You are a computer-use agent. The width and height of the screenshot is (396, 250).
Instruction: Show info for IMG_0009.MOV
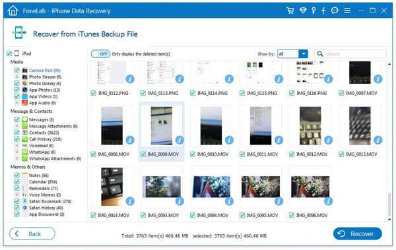click(180, 140)
